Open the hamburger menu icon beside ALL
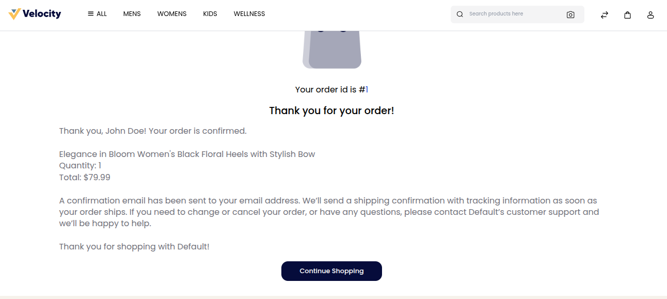The height and width of the screenshot is (299, 667). pos(91,14)
